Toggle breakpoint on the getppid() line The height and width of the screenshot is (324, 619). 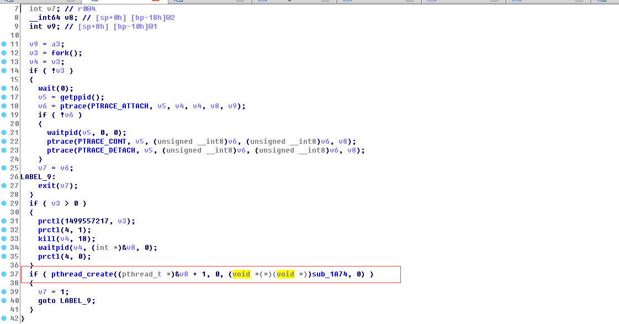point(4,97)
